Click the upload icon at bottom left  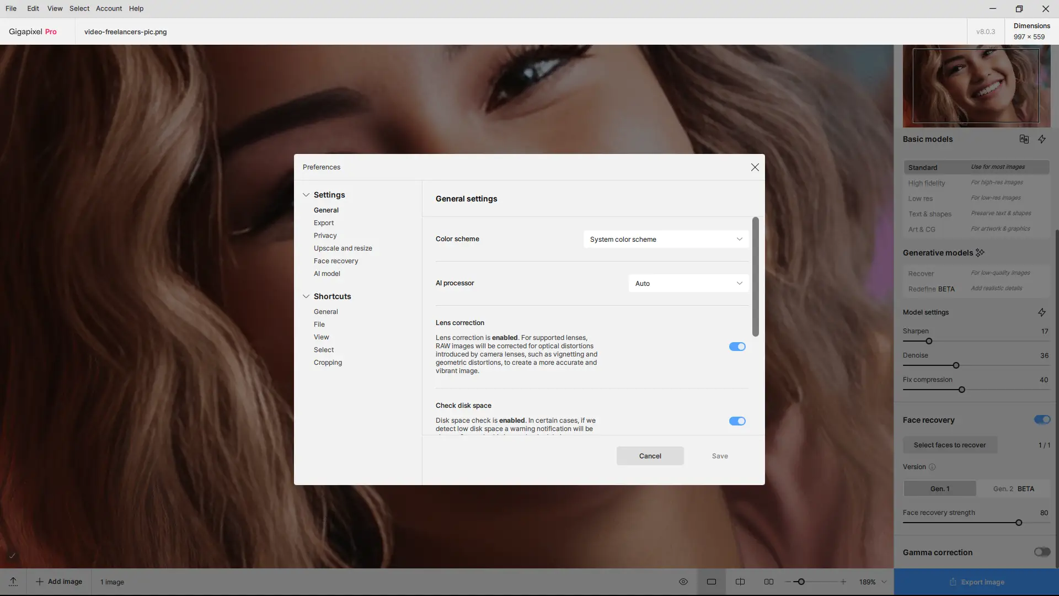tap(13, 582)
